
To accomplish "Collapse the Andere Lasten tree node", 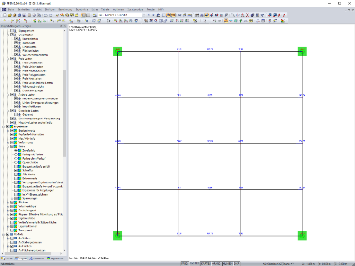I will point(7,95).
